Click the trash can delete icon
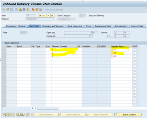Screen dimensions: 147x118 tap(11, 10)
